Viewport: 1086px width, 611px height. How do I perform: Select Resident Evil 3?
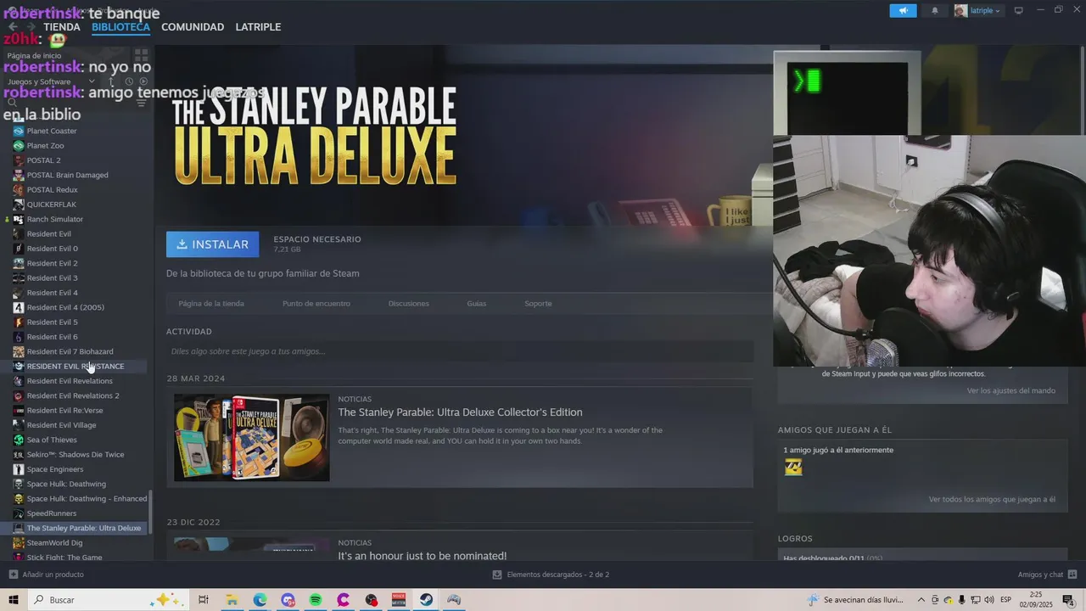[x=52, y=278]
